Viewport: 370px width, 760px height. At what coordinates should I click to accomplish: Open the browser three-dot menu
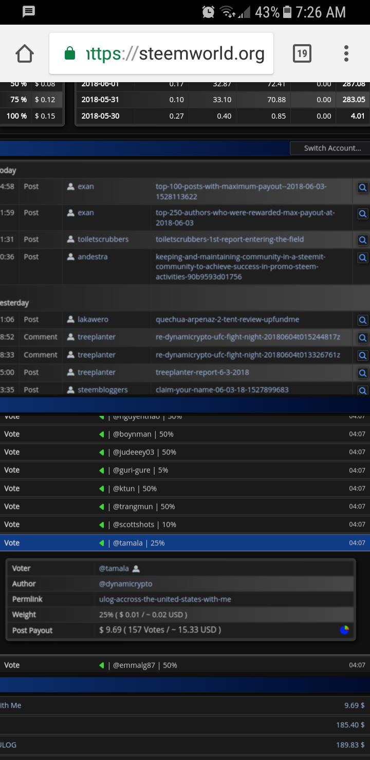(x=346, y=53)
